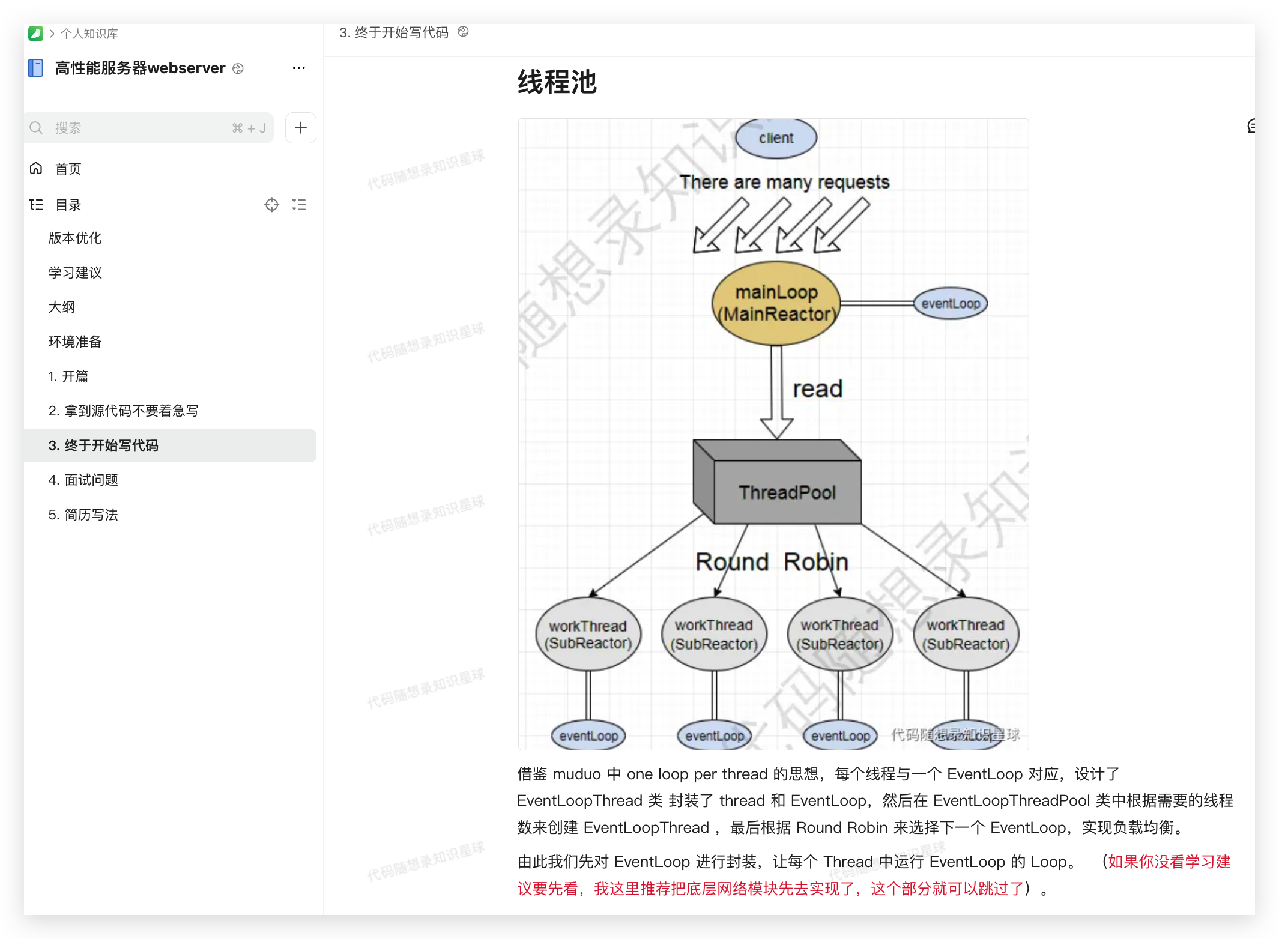Open the comment bubble icon at the page right edge
Image resolution: width=1279 pixels, height=939 pixels.
point(1252,126)
